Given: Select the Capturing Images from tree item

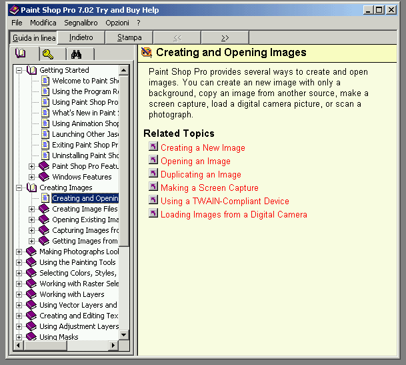Looking at the screenshot, I should pyautogui.click(x=85, y=230).
